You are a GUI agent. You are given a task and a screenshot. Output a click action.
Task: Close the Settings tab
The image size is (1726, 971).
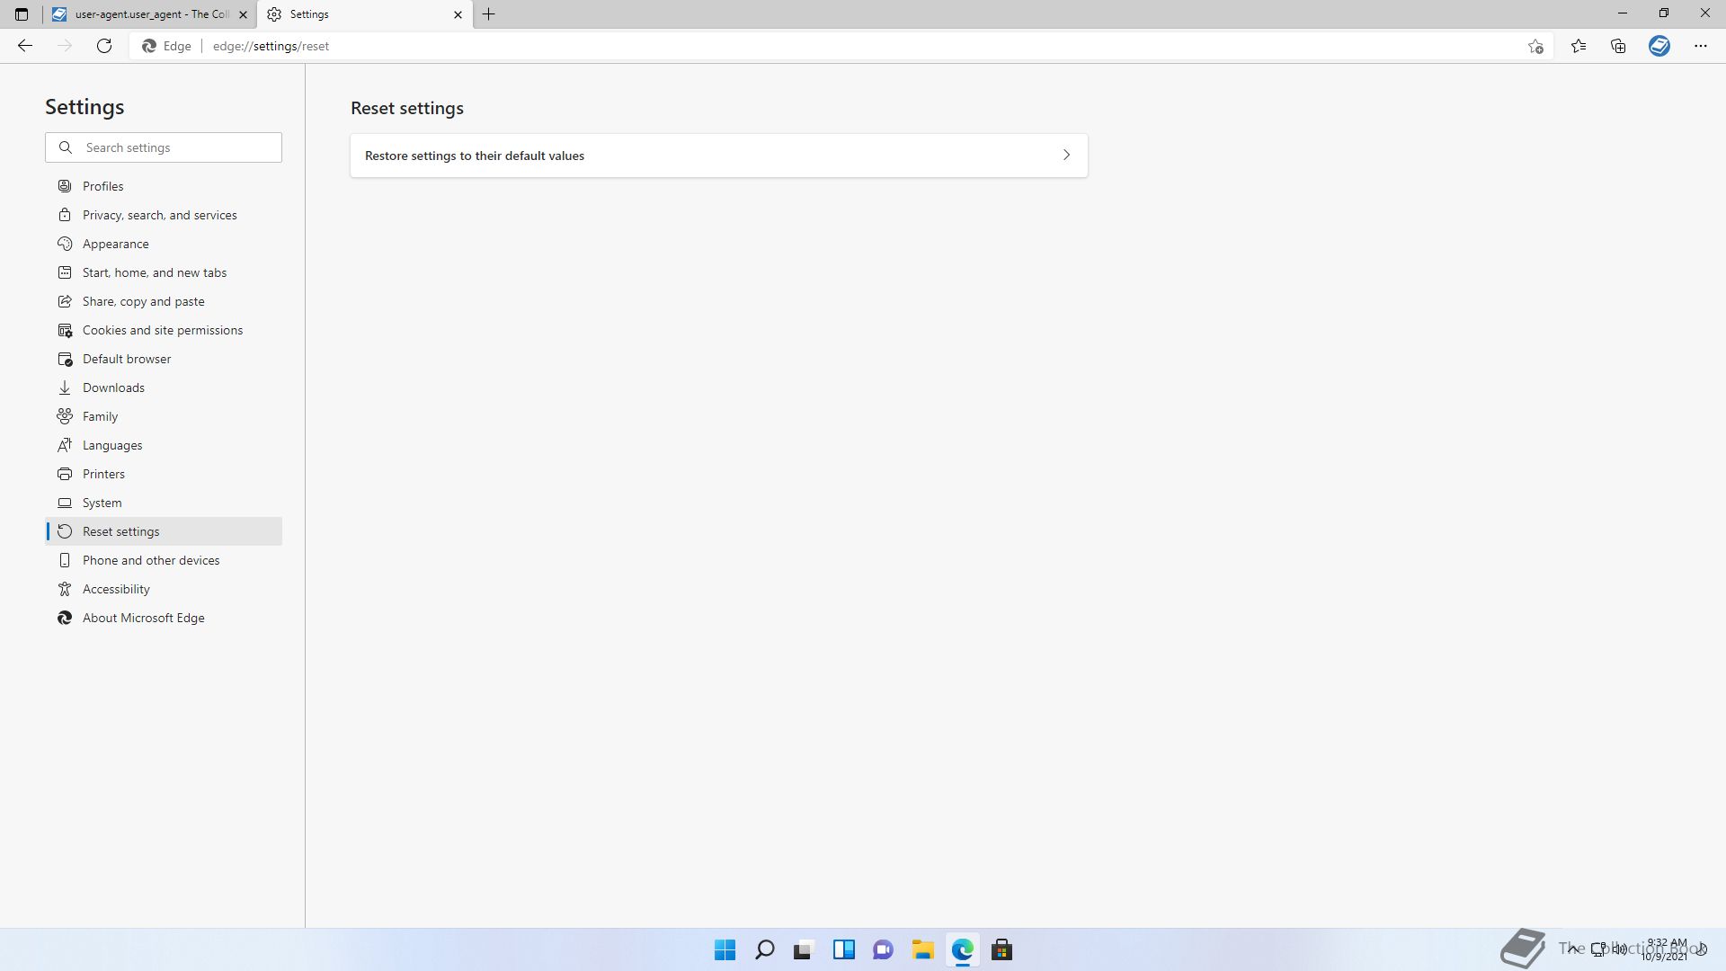(458, 14)
